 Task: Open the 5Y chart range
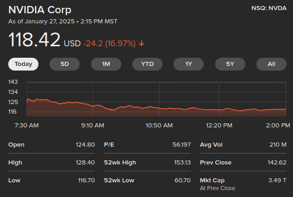click(230, 64)
